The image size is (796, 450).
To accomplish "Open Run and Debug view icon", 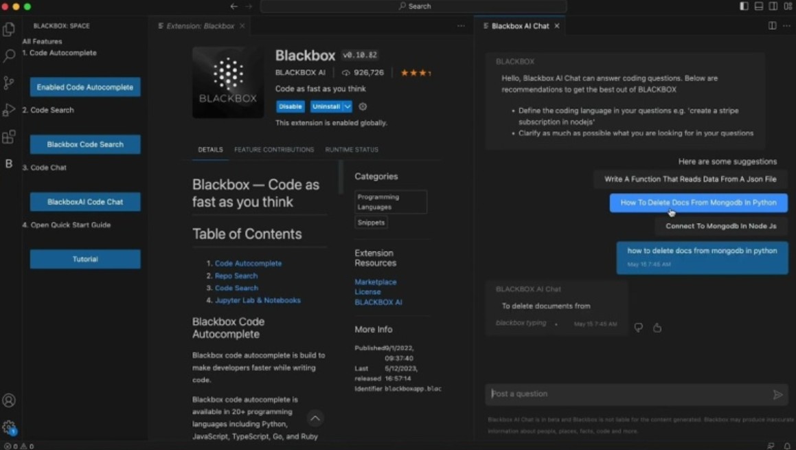I will 9,110.
